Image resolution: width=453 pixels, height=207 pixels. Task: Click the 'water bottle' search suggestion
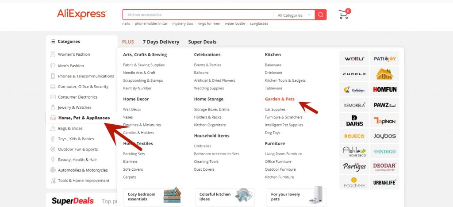(234, 23)
